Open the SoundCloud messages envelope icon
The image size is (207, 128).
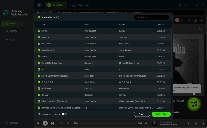tap(195, 20)
